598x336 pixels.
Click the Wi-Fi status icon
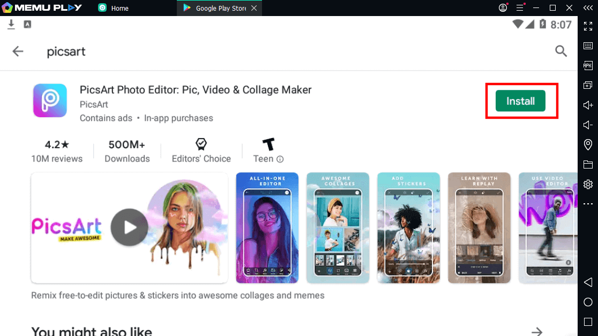pos(518,24)
